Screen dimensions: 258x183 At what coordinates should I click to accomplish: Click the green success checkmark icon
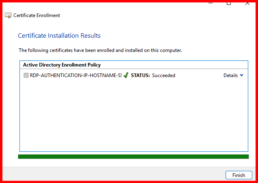tap(126, 75)
